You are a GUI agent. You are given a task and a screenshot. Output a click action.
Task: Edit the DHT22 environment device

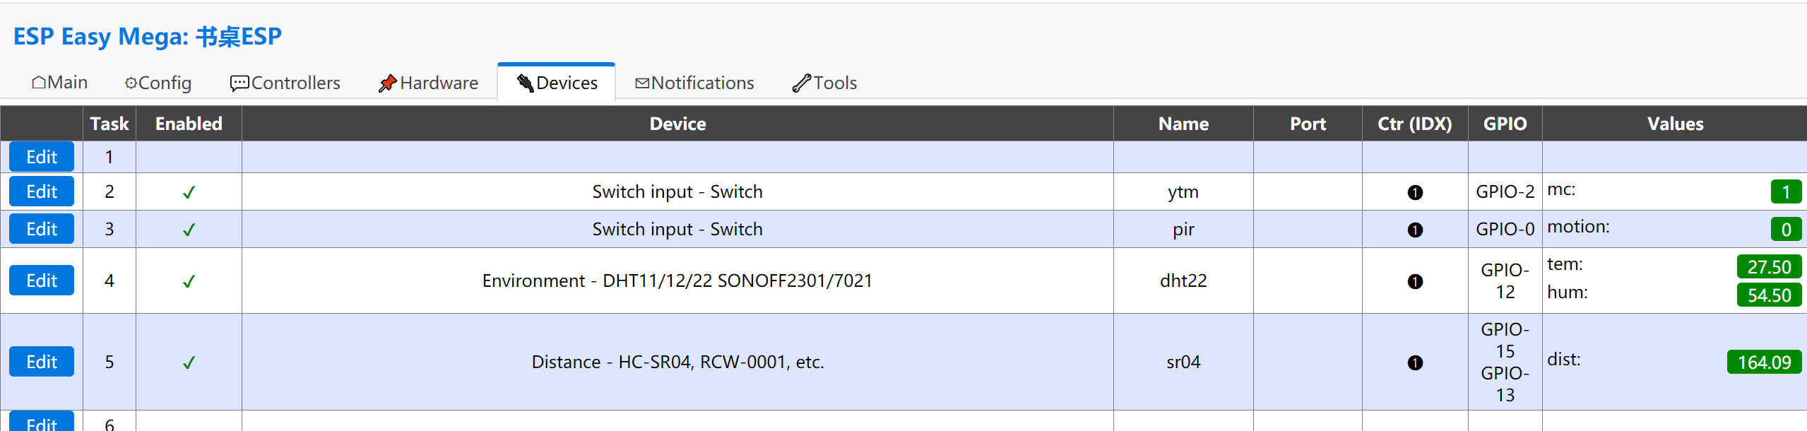42,281
